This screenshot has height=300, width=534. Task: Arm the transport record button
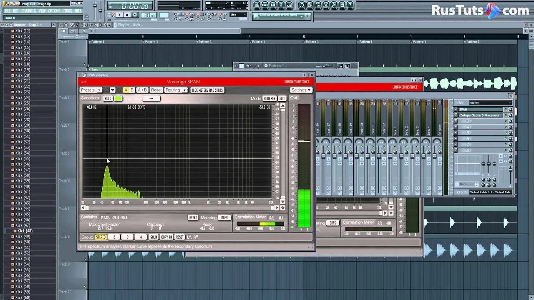click(x=135, y=15)
